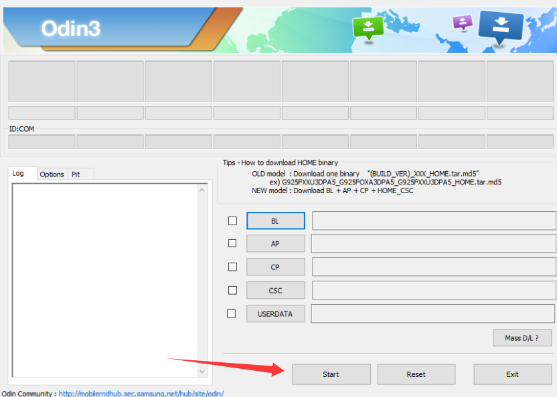Open the Mass D/L ? button
Image resolution: width=557 pixels, height=397 pixels.
(522, 338)
